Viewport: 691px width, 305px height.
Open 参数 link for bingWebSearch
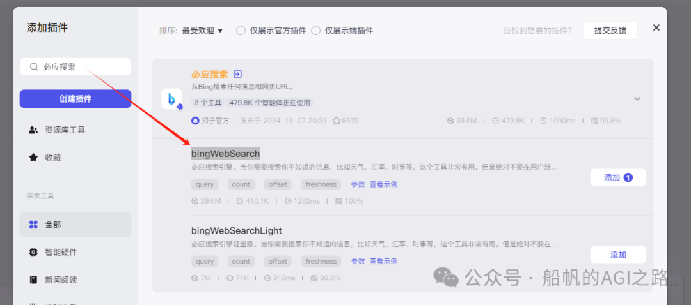[358, 184]
